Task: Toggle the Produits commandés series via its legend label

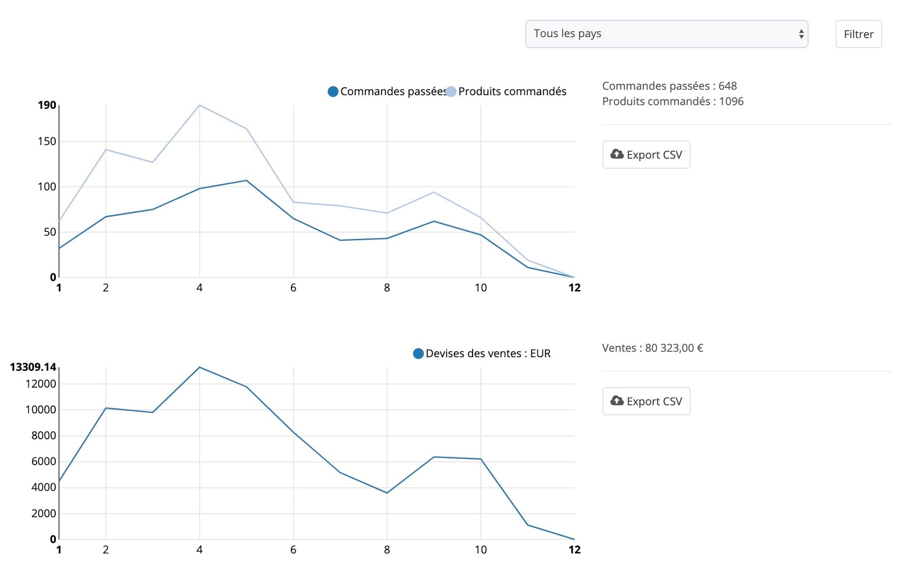Action: 512,91
